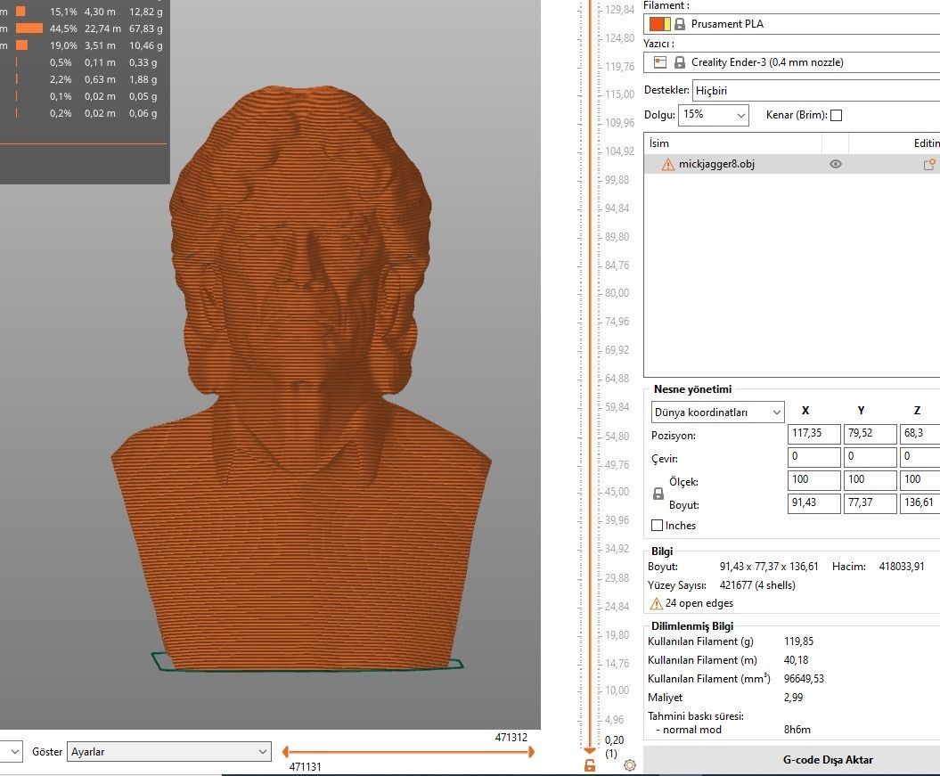Click the warning icon beside 24 open edges
Image resolution: width=940 pixels, height=776 pixels.
657,603
